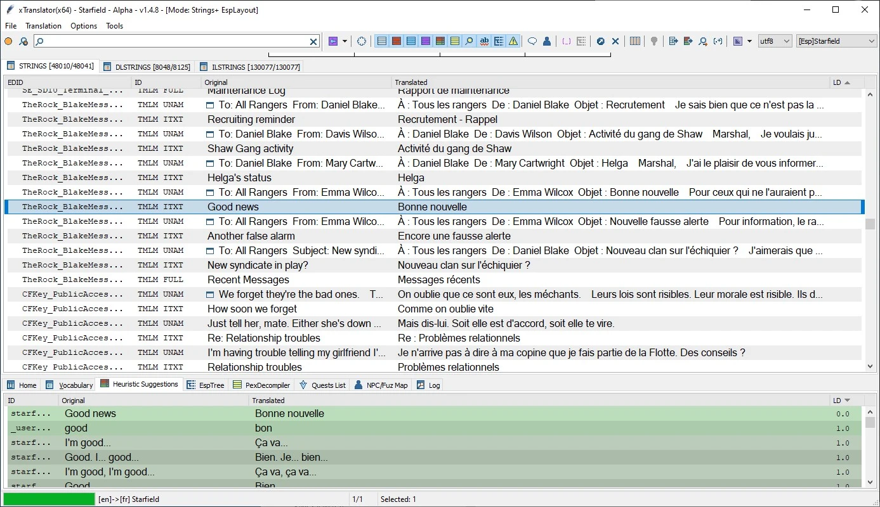Toggle the 'ab' spellcheck filter button
The image size is (880, 507).
[x=484, y=41]
